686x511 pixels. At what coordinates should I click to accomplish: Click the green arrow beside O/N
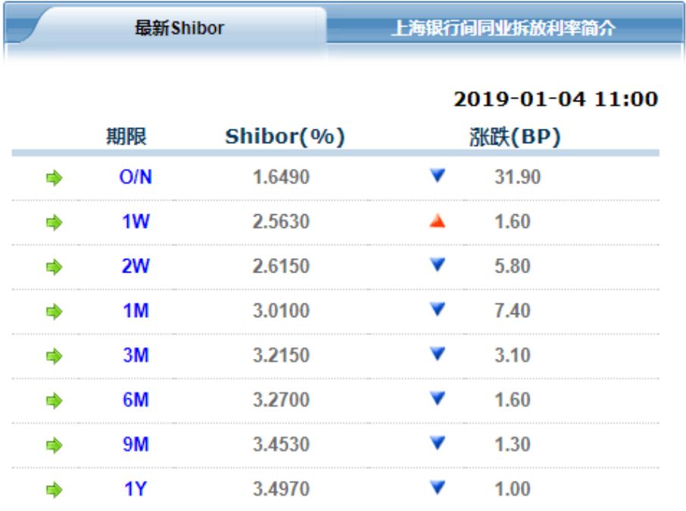pyautogui.click(x=55, y=178)
